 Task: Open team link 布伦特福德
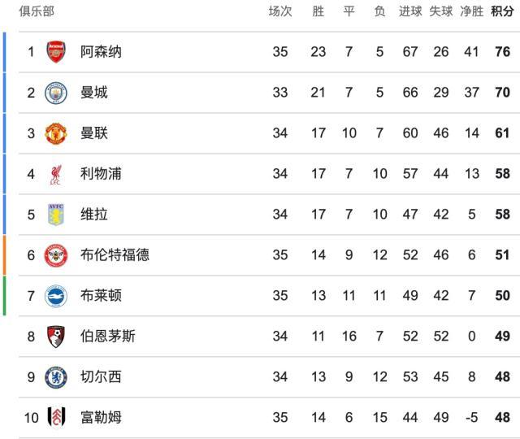point(115,255)
